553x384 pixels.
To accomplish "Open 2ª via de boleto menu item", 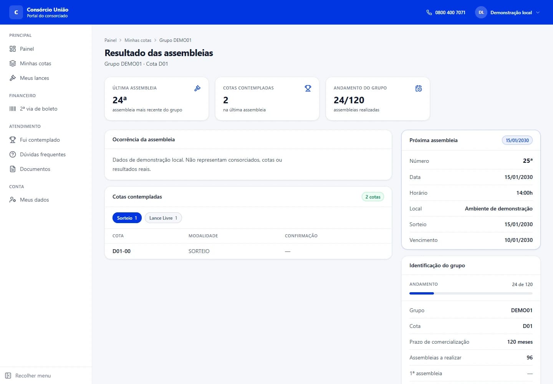I will pyautogui.click(x=46, y=109).
